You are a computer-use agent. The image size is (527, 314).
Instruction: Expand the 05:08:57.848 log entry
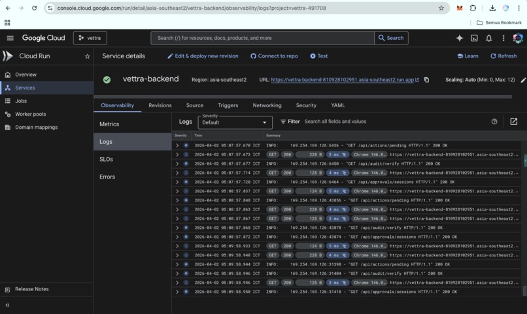coord(177,200)
